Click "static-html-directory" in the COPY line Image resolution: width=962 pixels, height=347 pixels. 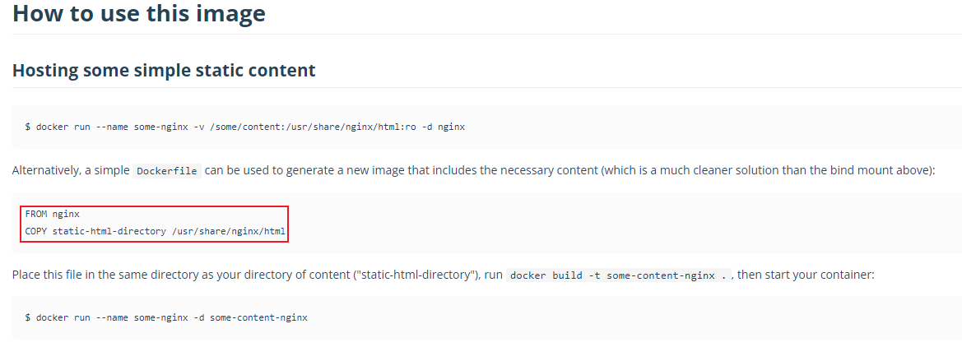[x=109, y=231]
